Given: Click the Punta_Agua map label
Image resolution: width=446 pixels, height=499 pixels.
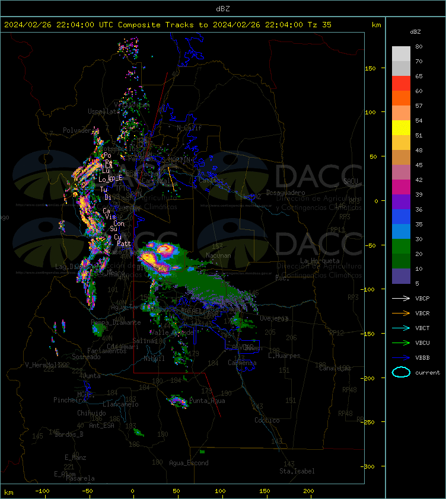Looking at the screenshot, I should pyautogui.click(x=207, y=401).
